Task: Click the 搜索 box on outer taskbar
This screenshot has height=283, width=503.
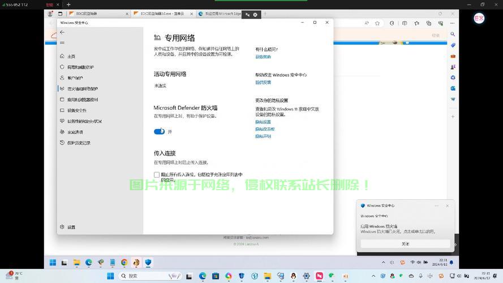Action: pyautogui.click(x=150, y=276)
